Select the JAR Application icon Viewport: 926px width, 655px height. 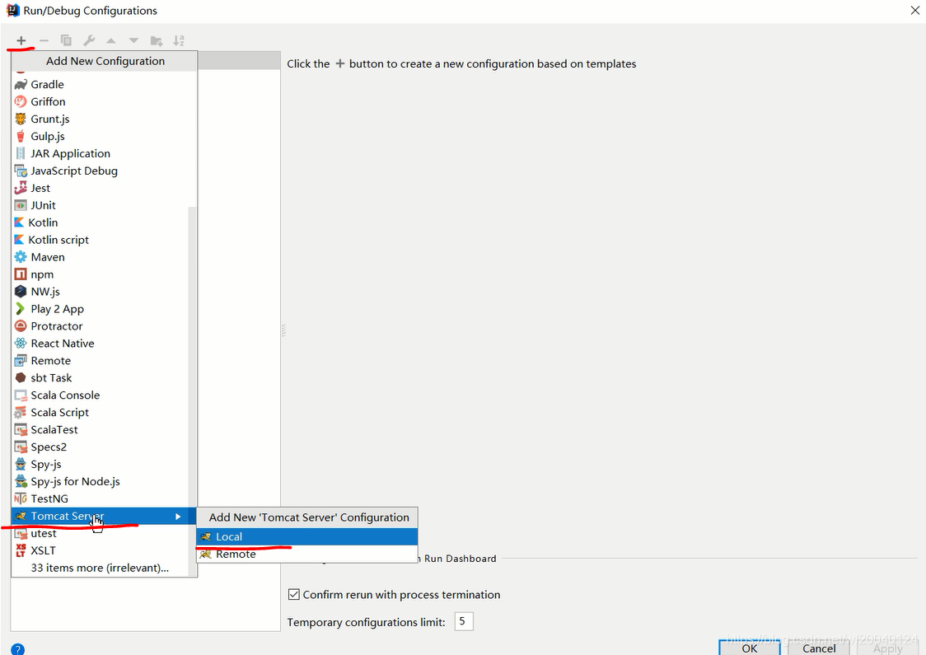pos(21,153)
